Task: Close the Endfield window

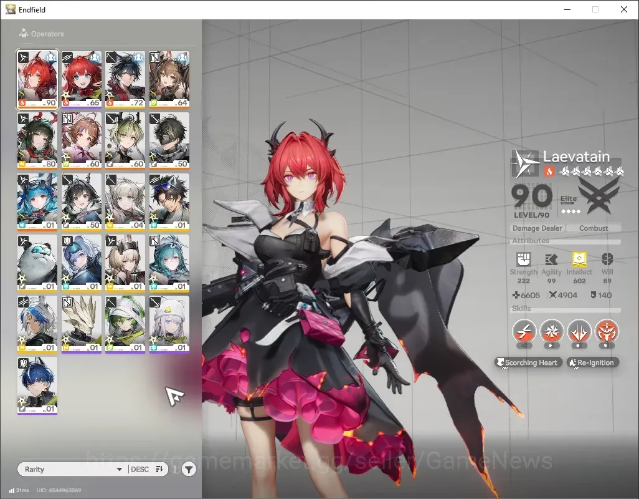Action: click(624, 9)
